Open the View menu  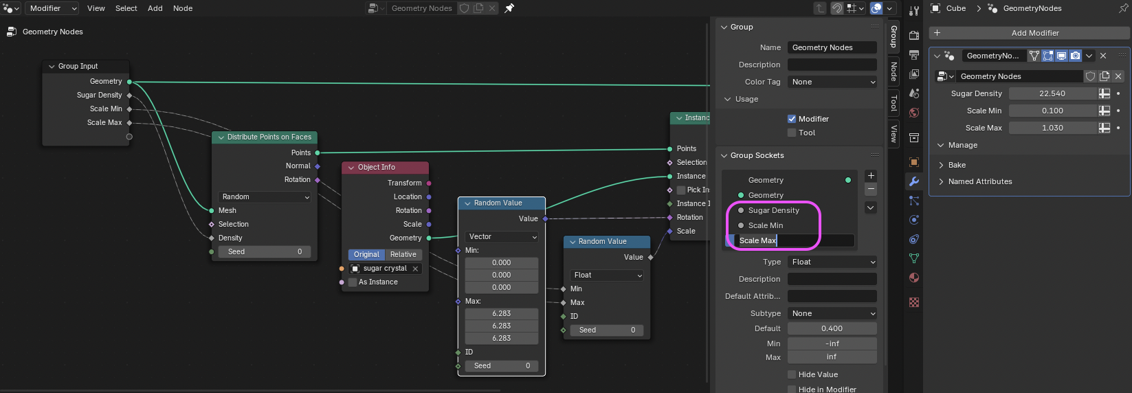point(96,8)
